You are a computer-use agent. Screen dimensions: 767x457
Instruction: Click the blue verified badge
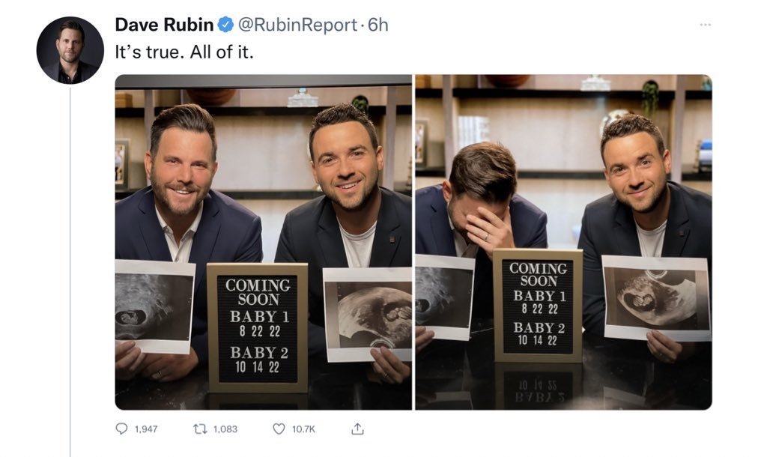[x=225, y=25]
